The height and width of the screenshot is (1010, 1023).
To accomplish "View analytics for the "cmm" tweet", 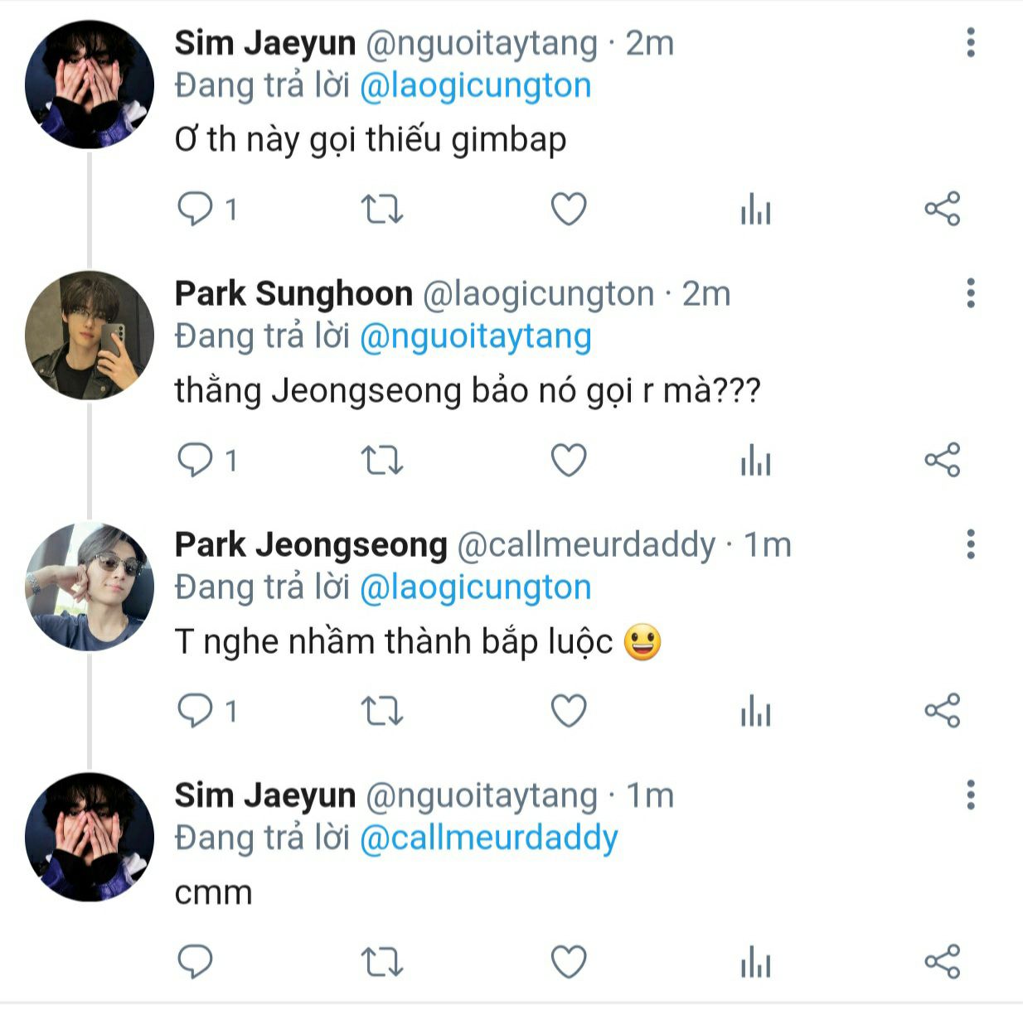I will tap(755, 964).
